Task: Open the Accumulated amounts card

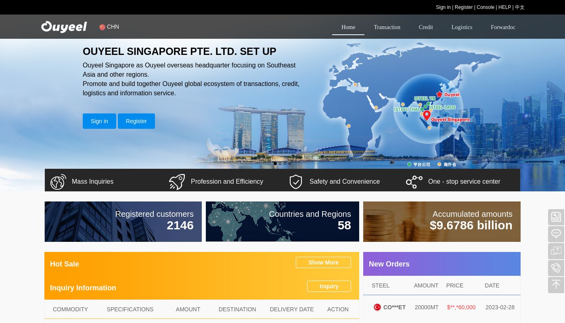Action: 442,222
